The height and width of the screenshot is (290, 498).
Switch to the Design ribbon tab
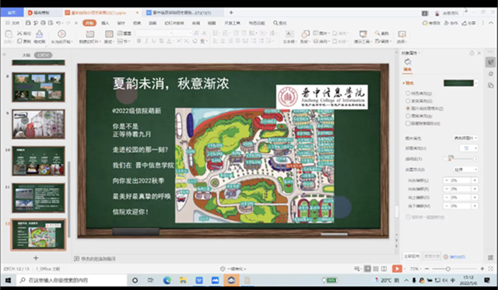(x=121, y=23)
